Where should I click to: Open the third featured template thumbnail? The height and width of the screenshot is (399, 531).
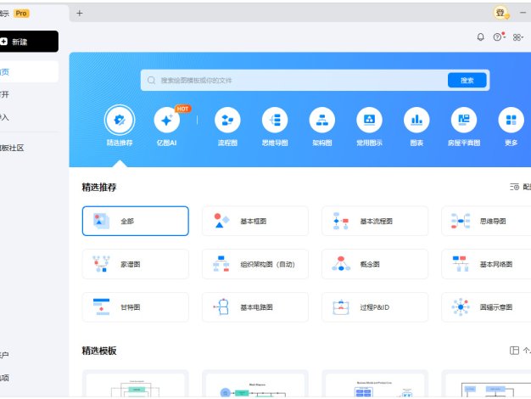(x=375, y=384)
